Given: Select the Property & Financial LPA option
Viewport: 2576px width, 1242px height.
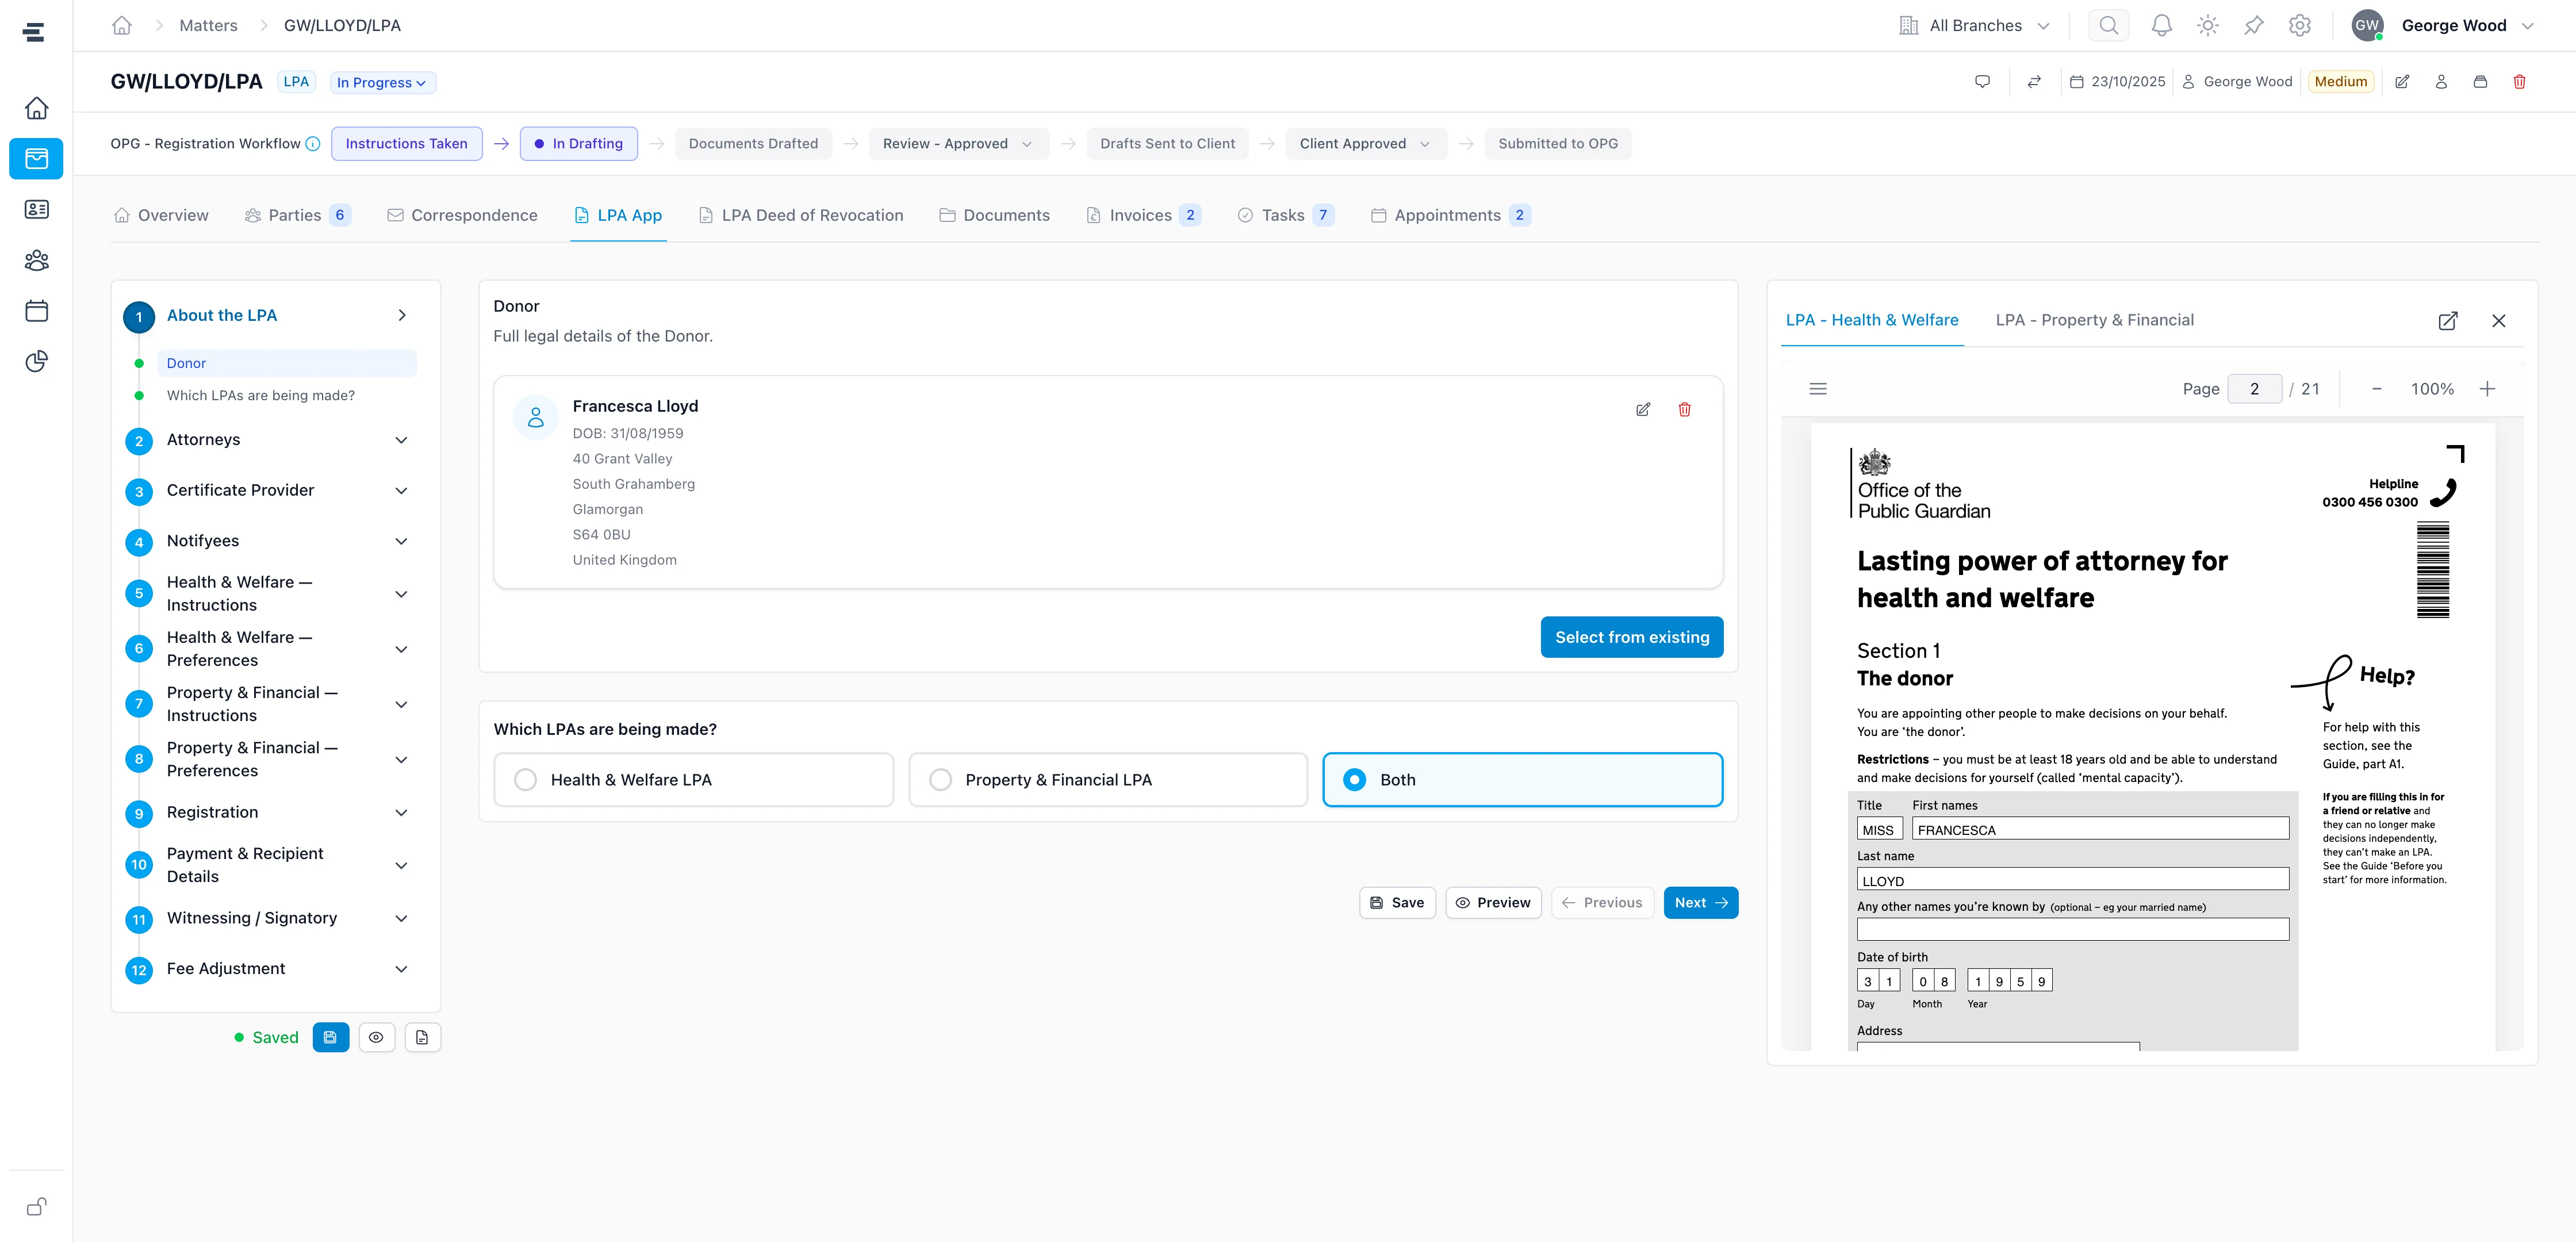Looking at the screenshot, I should 1108,780.
